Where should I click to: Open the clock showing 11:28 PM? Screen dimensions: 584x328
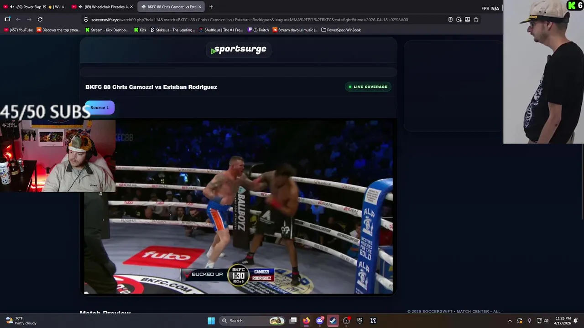(563, 321)
